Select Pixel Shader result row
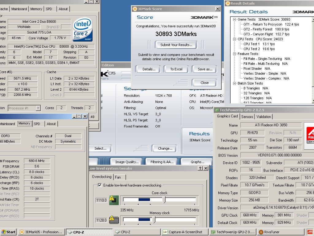Image resolution: width=314 pixels, height=236 pixels. tap(257, 69)
